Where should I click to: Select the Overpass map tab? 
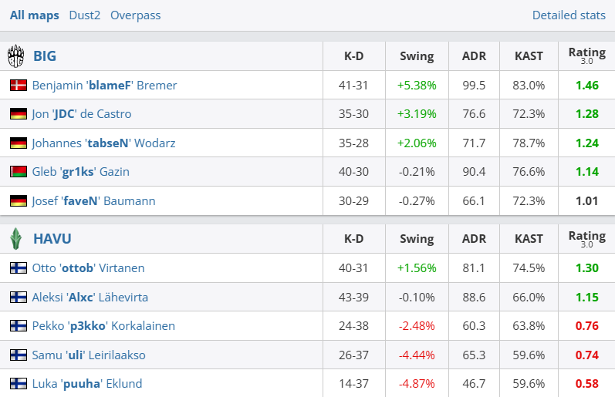[x=135, y=15]
